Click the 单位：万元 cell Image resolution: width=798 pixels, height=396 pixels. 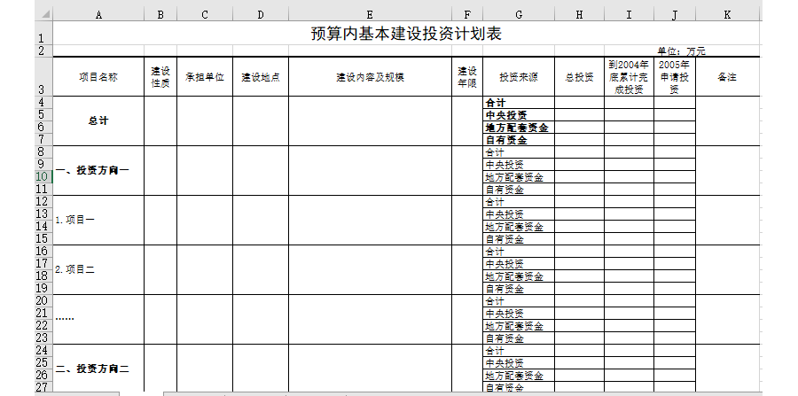coord(681,51)
